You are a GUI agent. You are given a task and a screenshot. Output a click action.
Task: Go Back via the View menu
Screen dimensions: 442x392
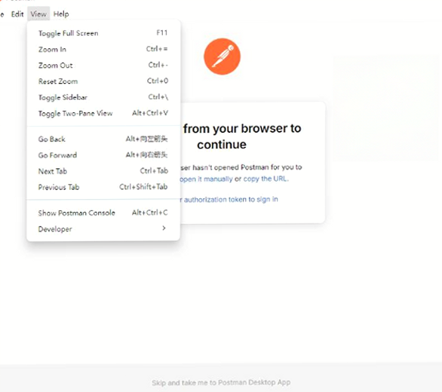[x=103, y=139]
